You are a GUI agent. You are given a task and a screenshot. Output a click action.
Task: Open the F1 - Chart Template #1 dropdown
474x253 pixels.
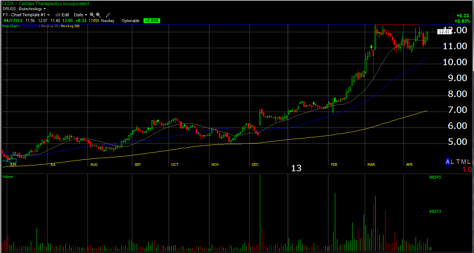pyautogui.click(x=26, y=15)
